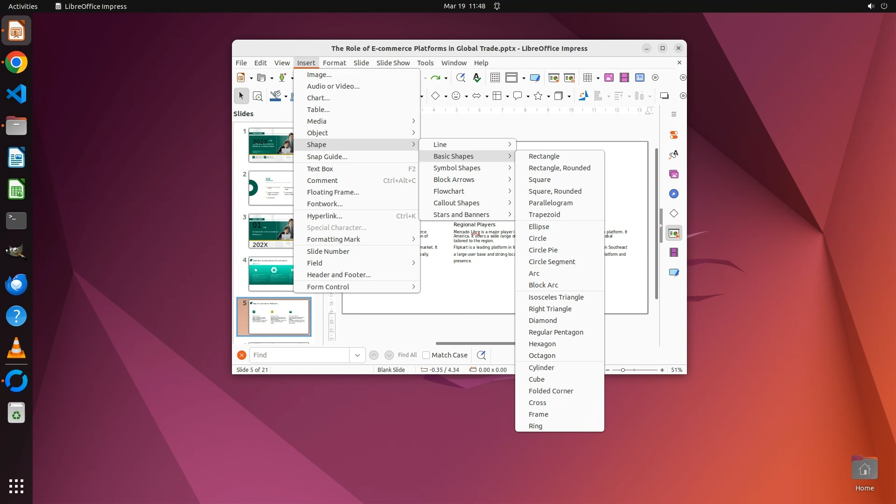Click Start from First Slide icon
This screenshot has height=504, width=896.
point(553,78)
